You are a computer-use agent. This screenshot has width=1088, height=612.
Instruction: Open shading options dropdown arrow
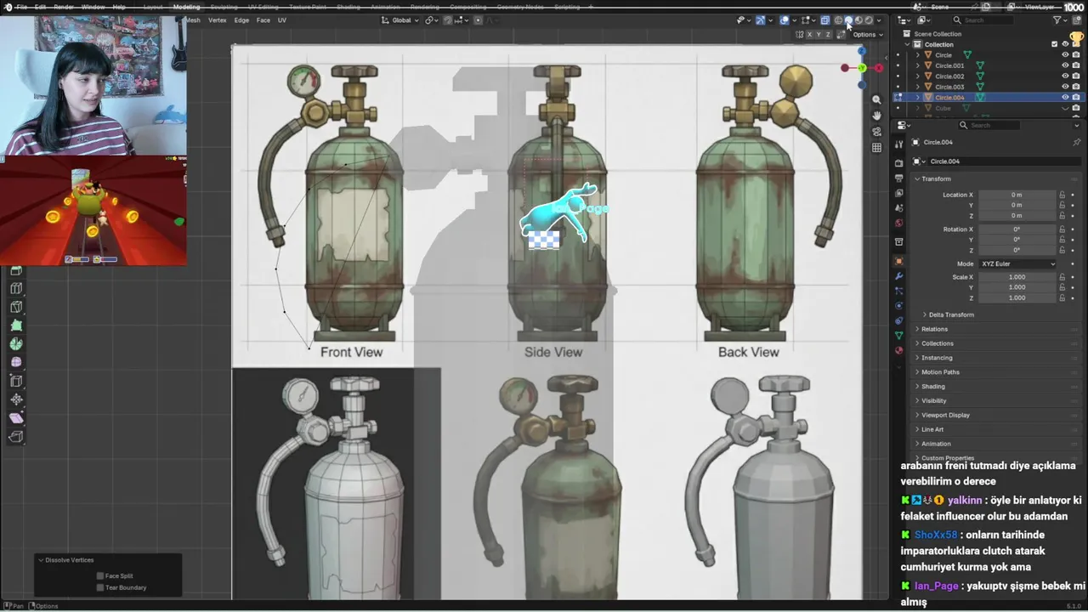coord(879,20)
